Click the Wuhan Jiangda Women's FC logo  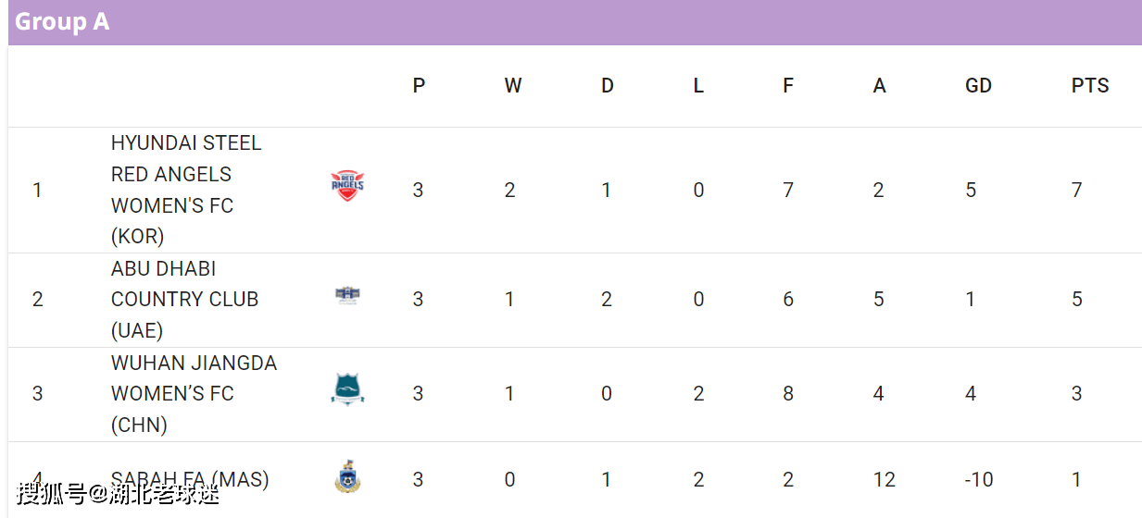347,389
